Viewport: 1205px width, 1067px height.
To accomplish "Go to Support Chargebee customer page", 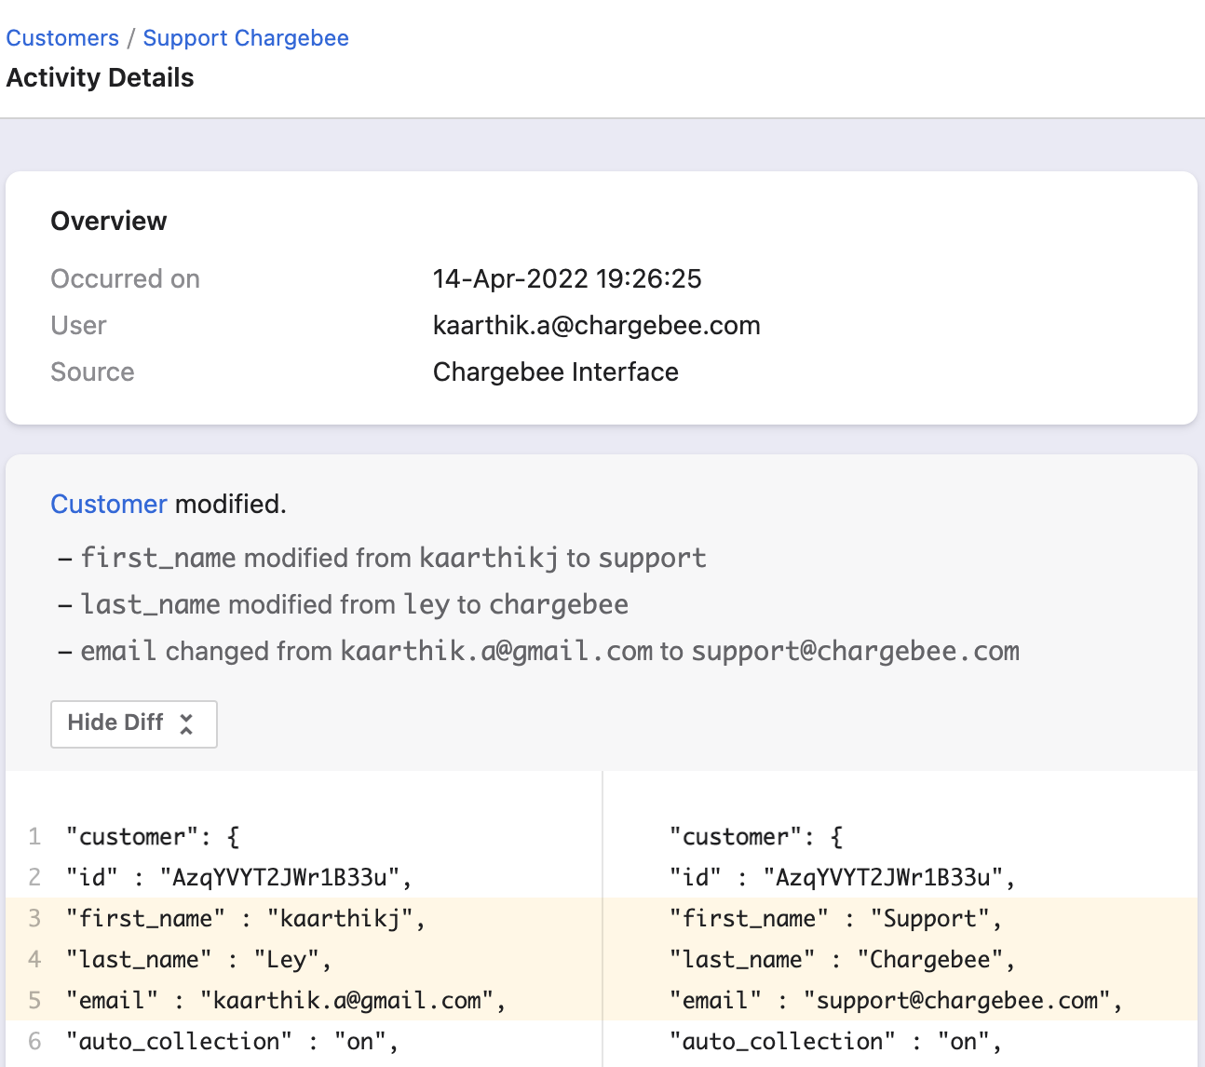I will click(x=246, y=38).
